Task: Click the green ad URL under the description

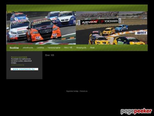Action: (18, 65)
